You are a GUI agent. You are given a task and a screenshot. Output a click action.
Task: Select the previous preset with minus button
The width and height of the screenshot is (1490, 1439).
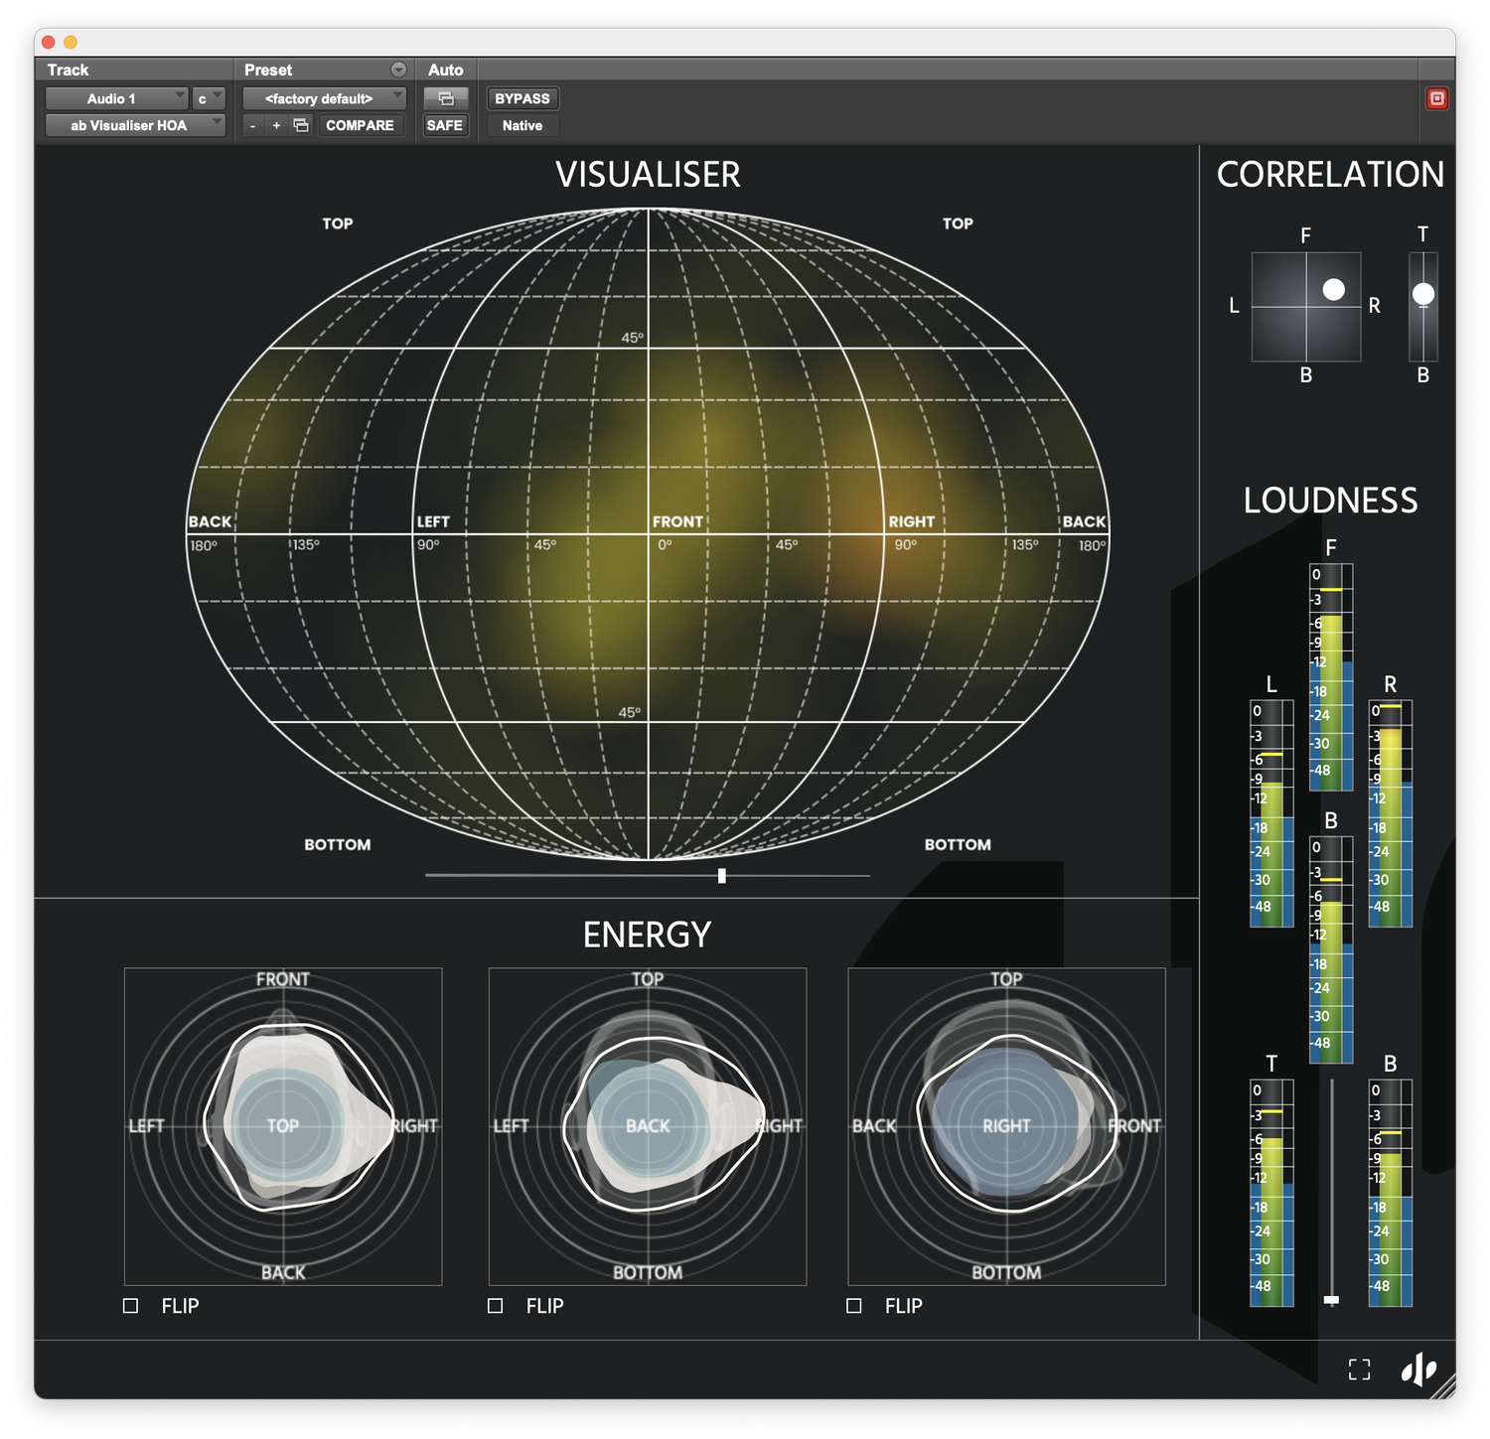click(x=253, y=125)
